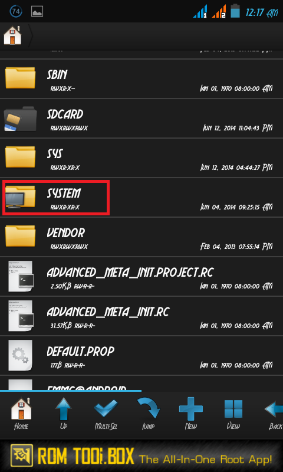283x472 pixels.
Task: Open the highlighted SYSTEM folder
Action: click(x=141, y=198)
